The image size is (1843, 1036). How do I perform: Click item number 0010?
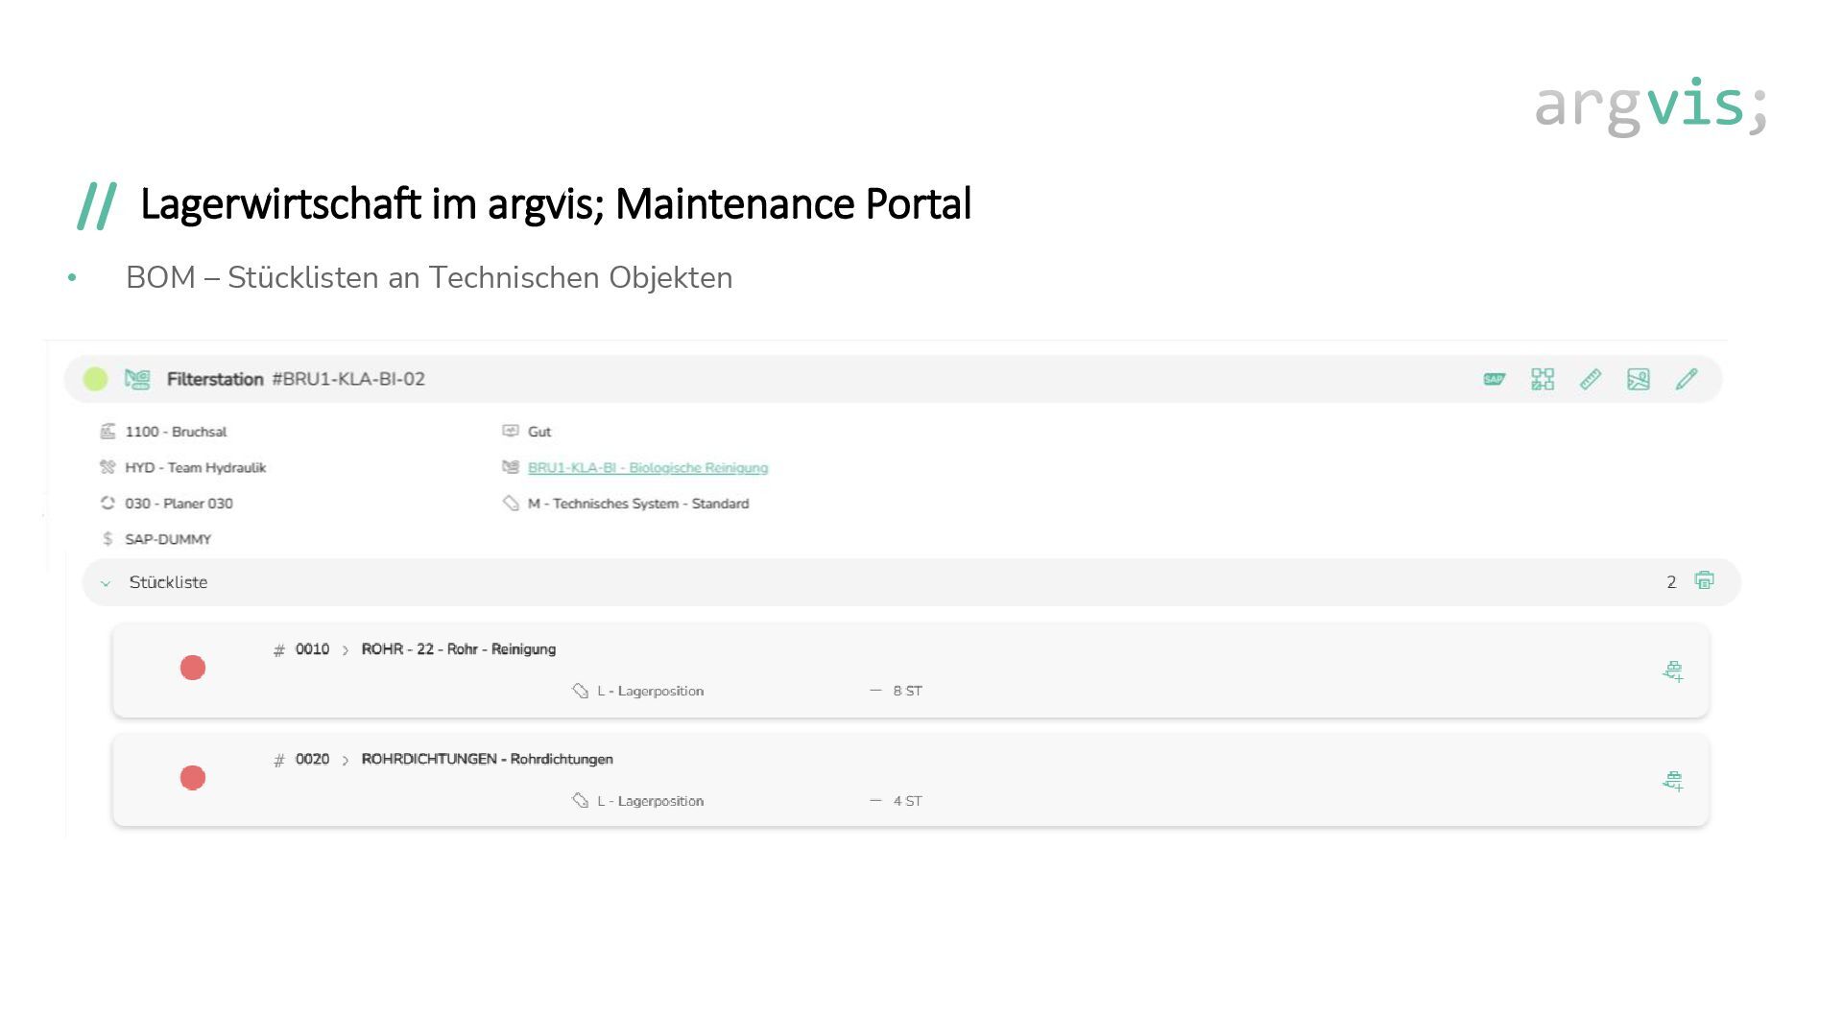click(312, 649)
